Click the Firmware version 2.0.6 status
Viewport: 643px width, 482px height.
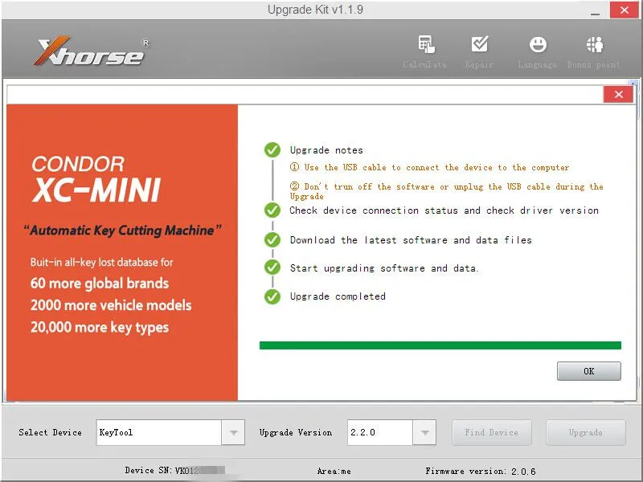(x=481, y=471)
